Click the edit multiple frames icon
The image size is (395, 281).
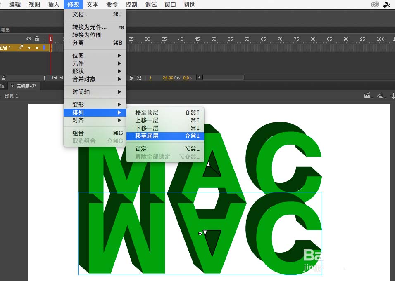tap(131, 78)
